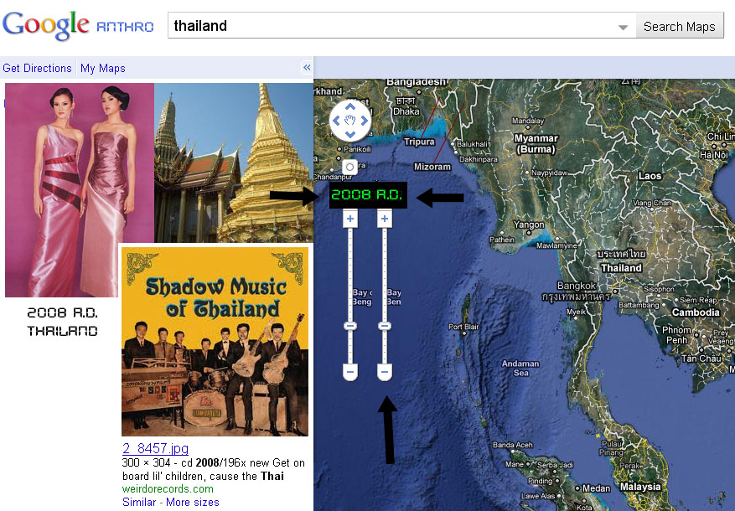Click the plus button on the right slider
735x511 pixels.
384,219
